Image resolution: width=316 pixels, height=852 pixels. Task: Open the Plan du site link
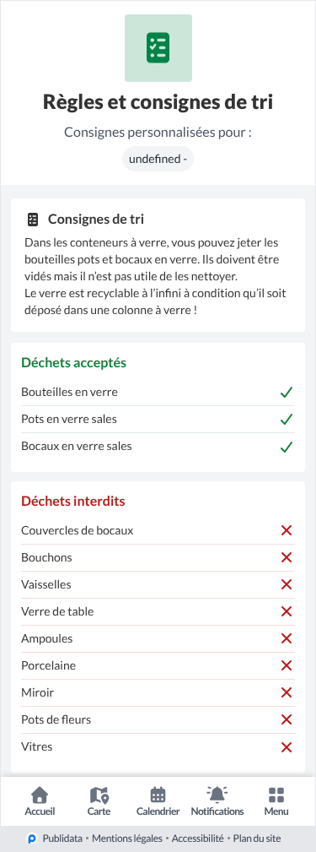click(x=258, y=839)
